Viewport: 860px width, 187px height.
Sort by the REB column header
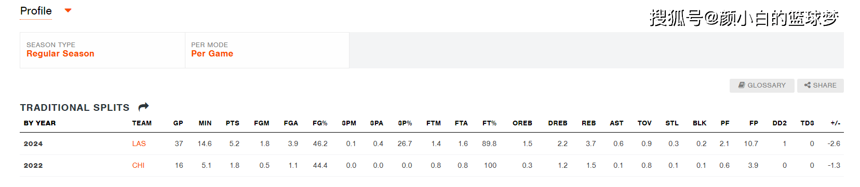pyautogui.click(x=589, y=123)
